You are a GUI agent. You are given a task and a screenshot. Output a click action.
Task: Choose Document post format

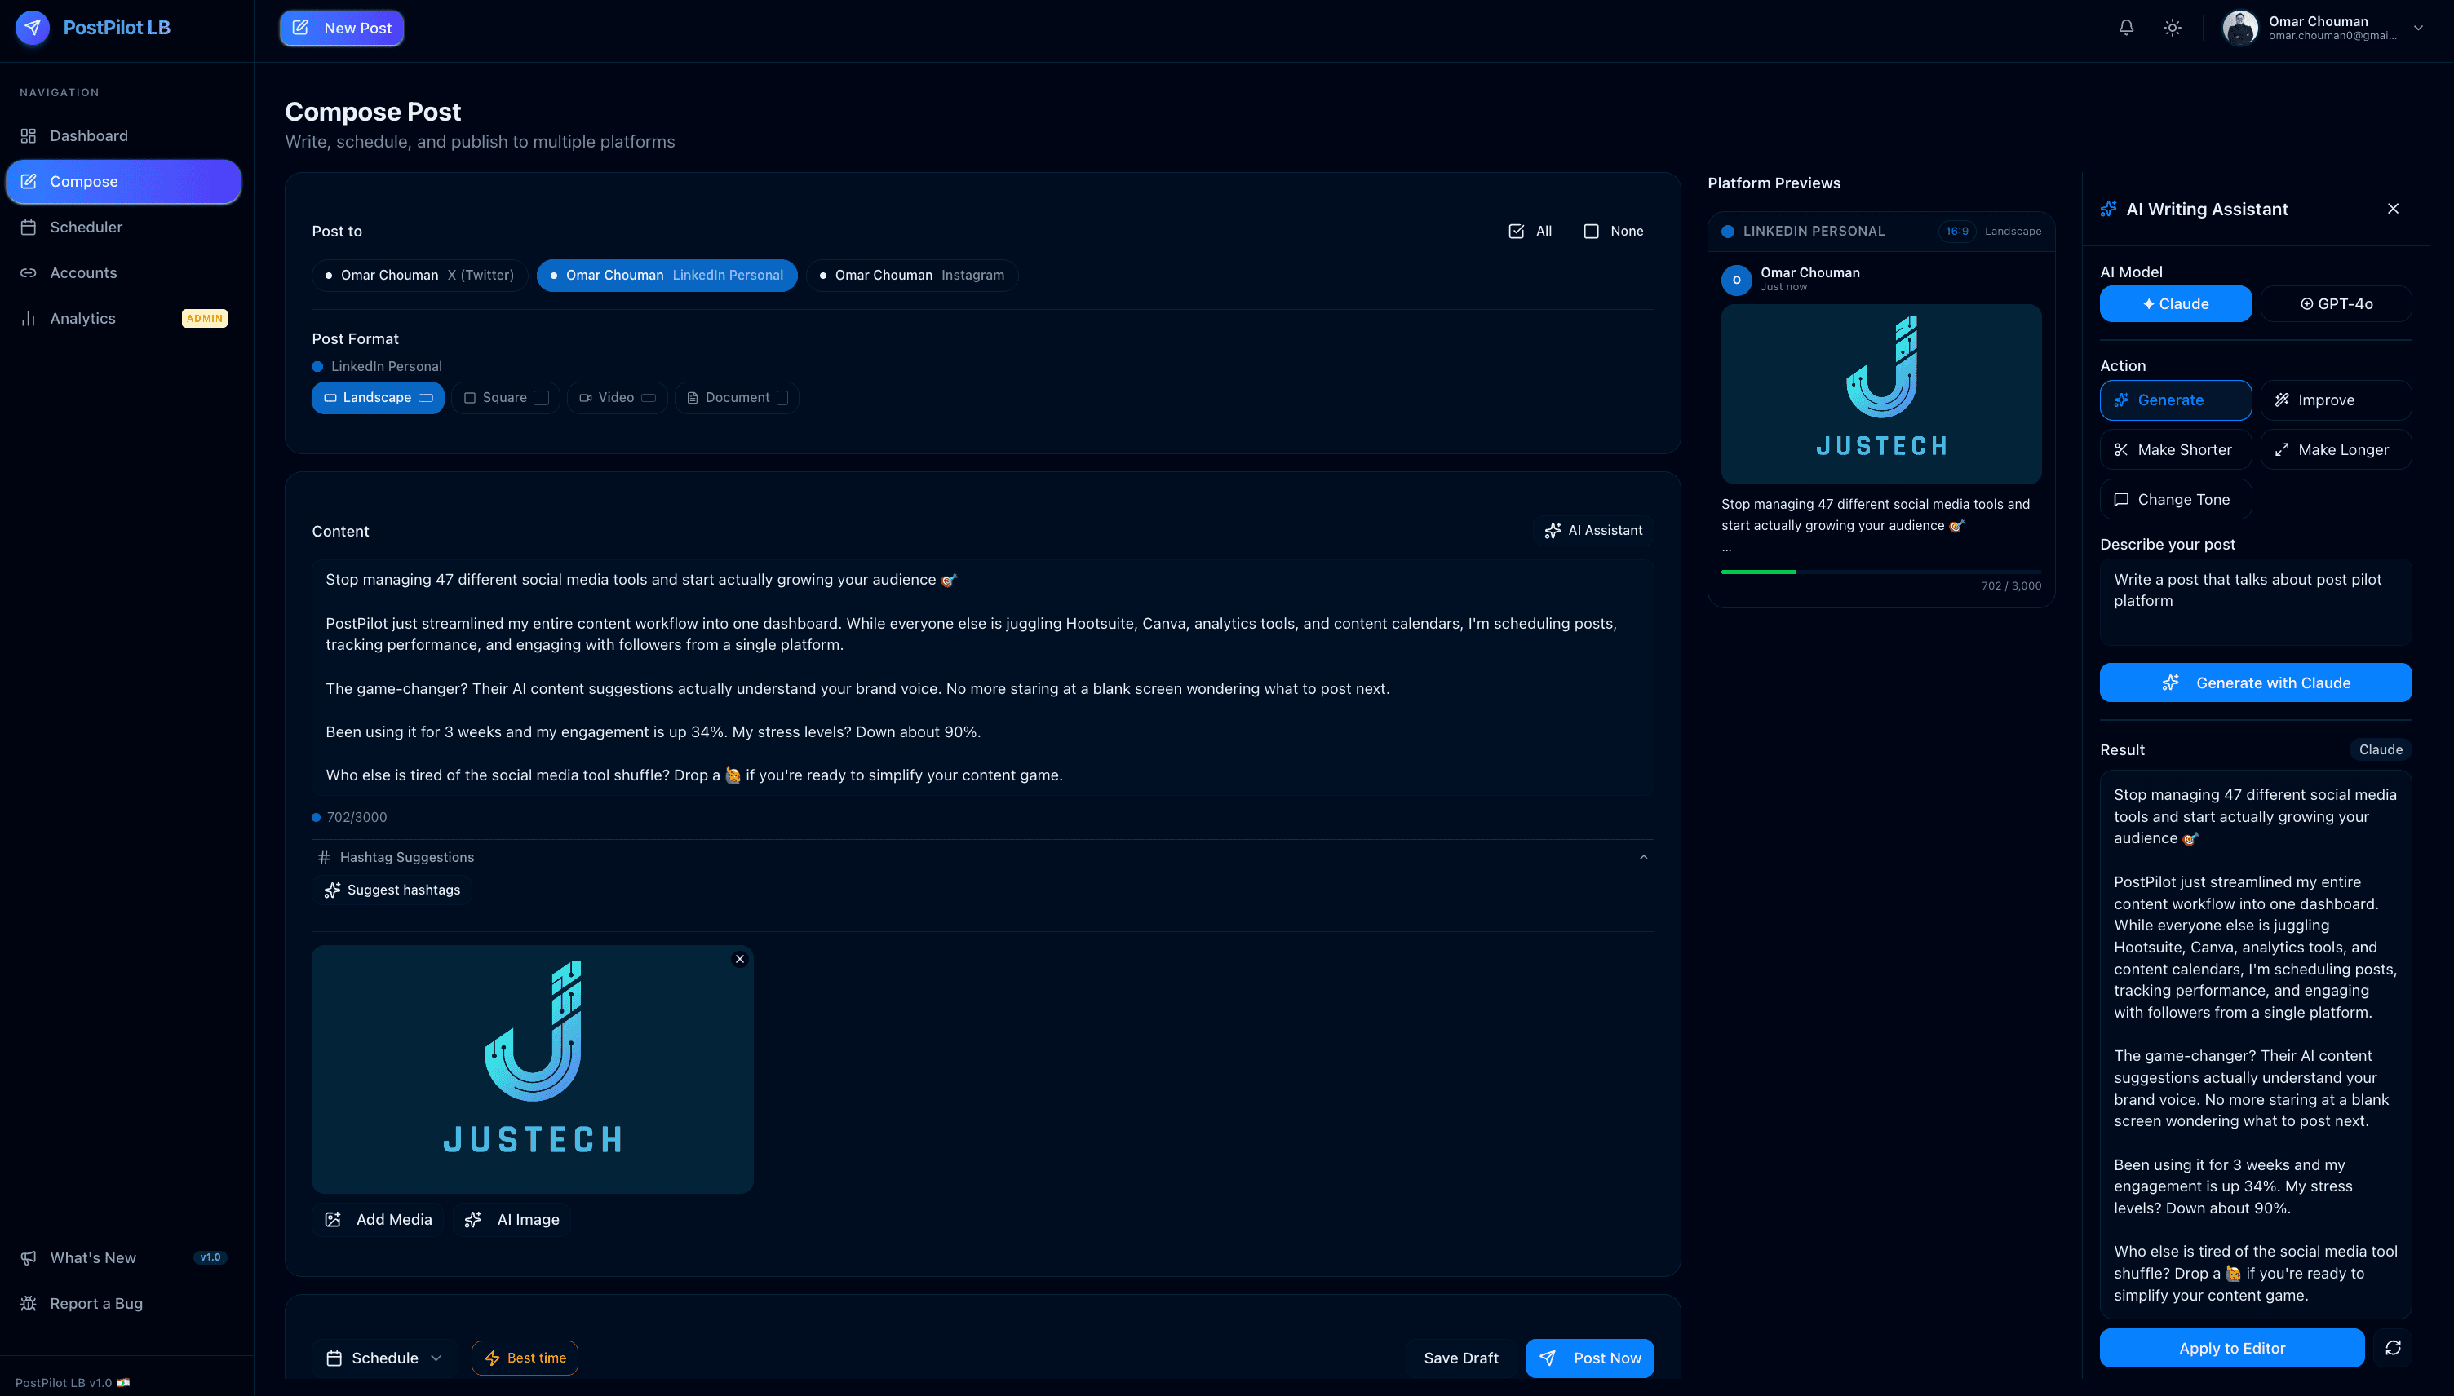pyautogui.click(x=737, y=398)
